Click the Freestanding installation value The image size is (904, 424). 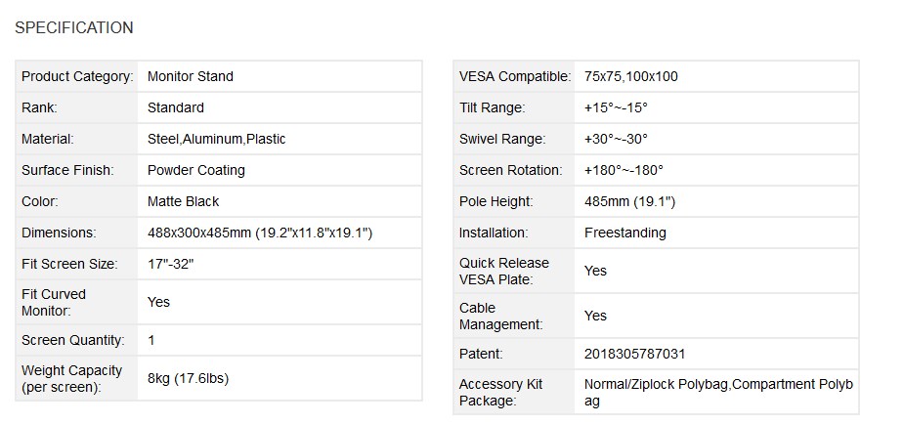624,233
